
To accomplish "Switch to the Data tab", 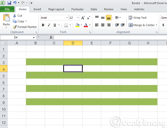I will (94, 9).
